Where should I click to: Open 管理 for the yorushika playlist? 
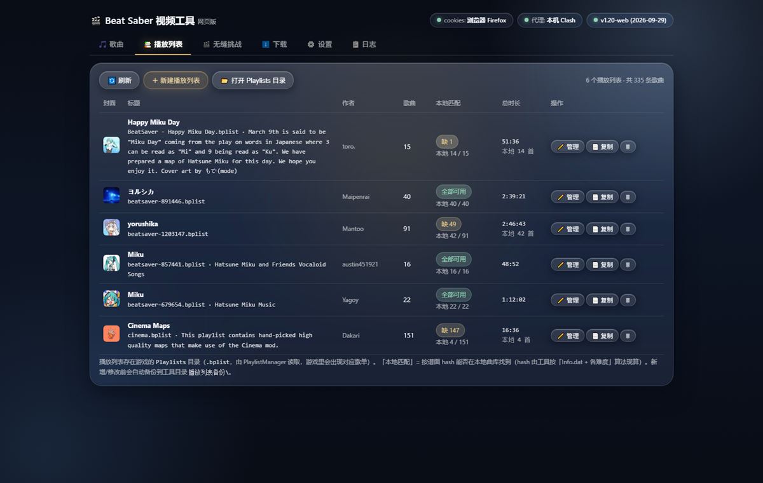click(x=568, y=229)
